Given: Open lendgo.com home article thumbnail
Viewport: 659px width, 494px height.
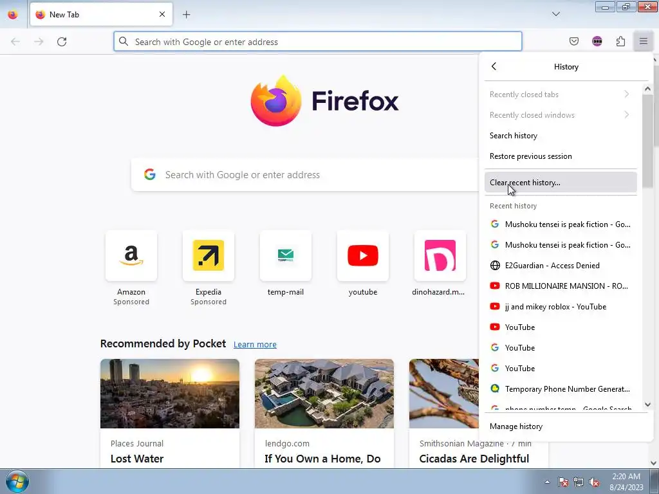Looking at the screenshot, I should pyautogui.click(x=324, y=393).
